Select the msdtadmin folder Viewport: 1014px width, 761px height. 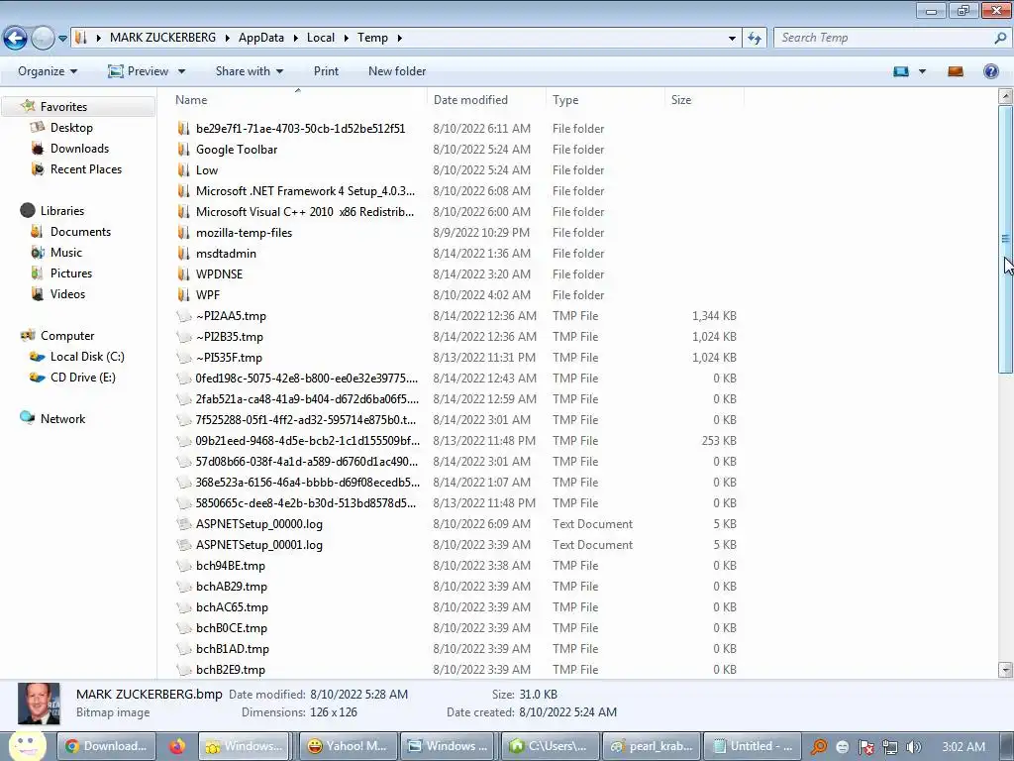(x=226, y=254)
